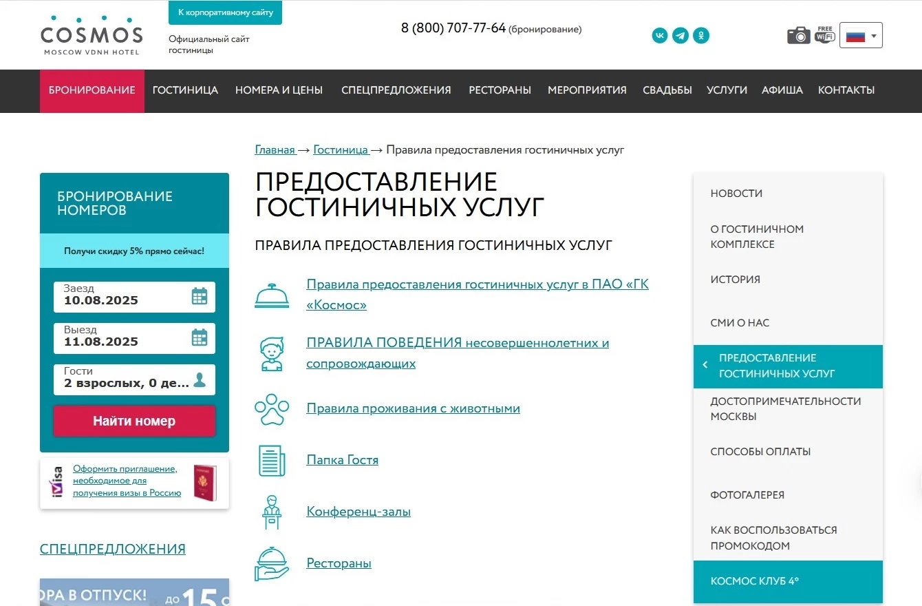The height and width of the screenshot is (606, 922).
Task: Click the Выезд date input field
Action: pos(124,337)
